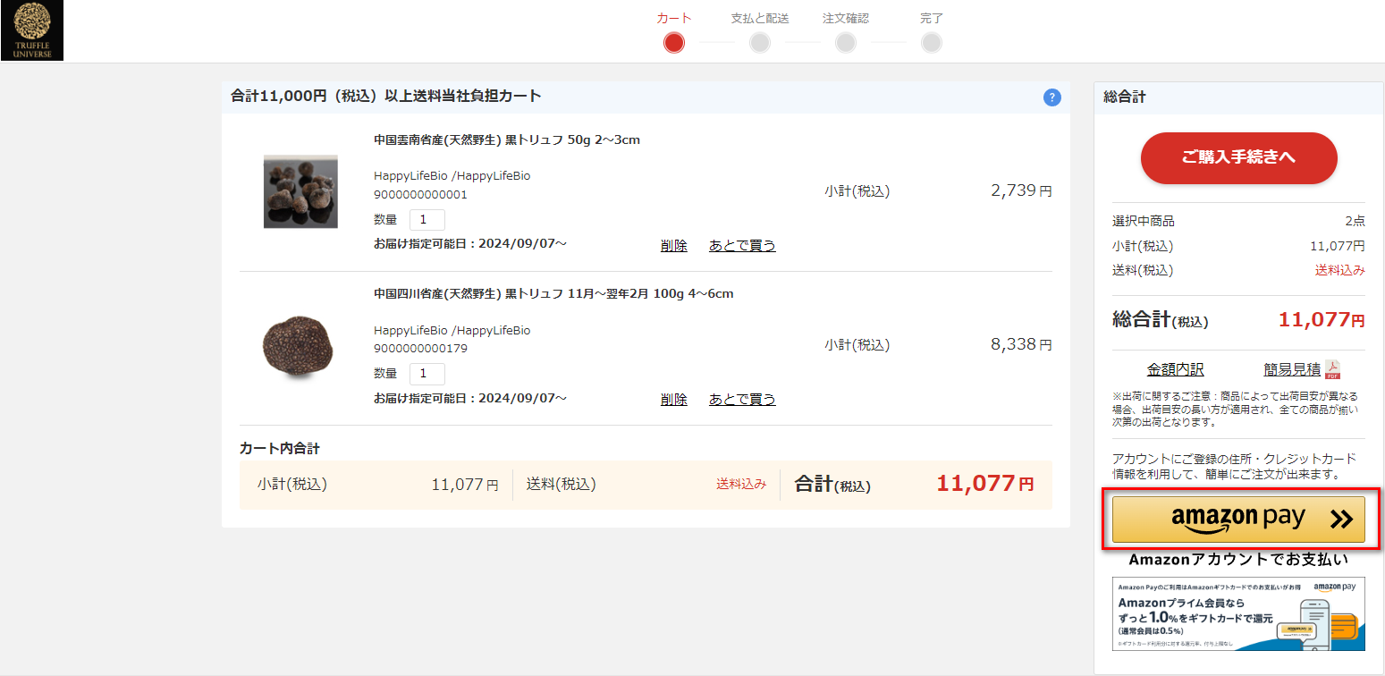
Task: Open the 簡易見積 link
Action: tap(1292, 369)
